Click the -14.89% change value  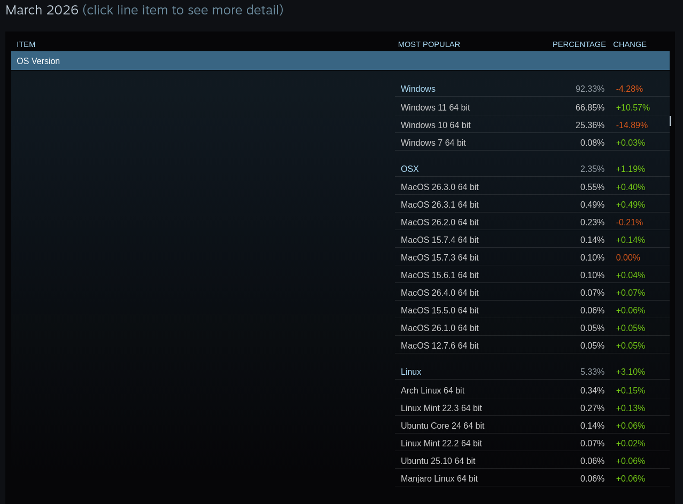[x=632, y=125]
